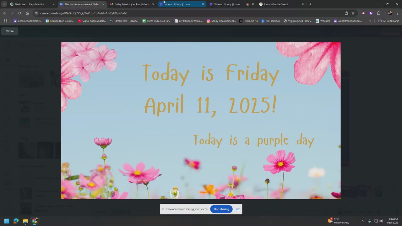Click the Today is a purple day text
This screenshot has width=402, height=226.
254,140
